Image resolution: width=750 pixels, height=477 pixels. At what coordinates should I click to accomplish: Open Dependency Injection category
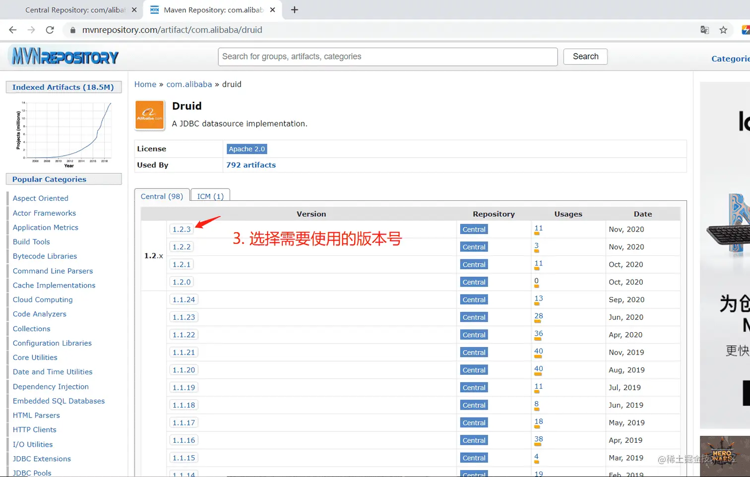[x=51, y=387]
